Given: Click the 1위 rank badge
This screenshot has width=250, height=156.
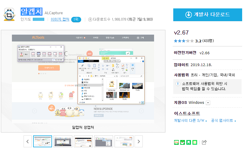Looking at the screenshot, I should [76, 19].
